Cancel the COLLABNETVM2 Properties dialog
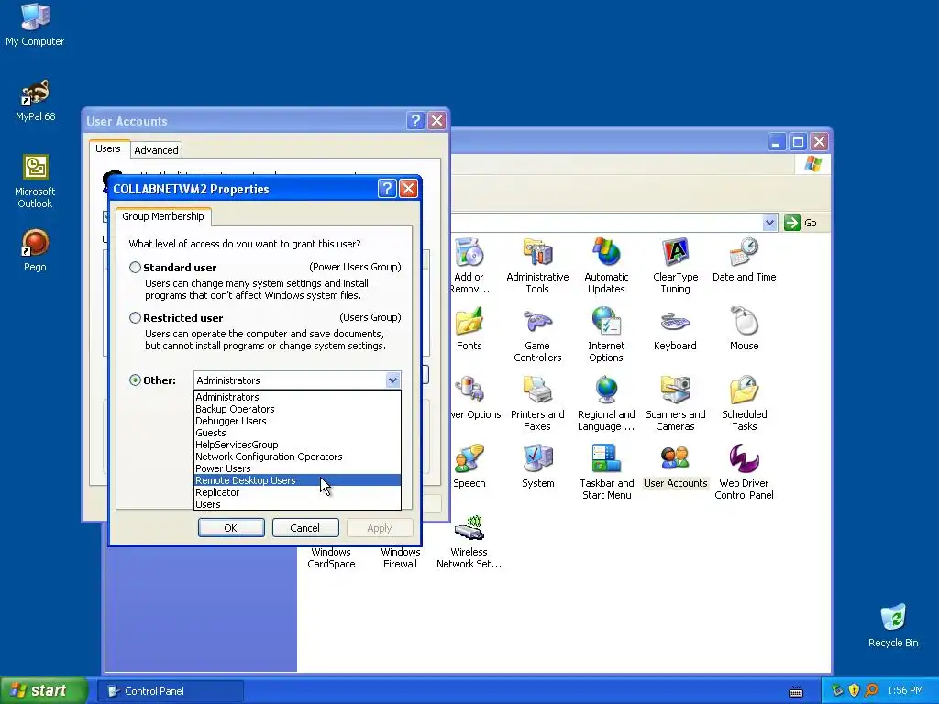939x704 pixels. [x=304, y=528]
